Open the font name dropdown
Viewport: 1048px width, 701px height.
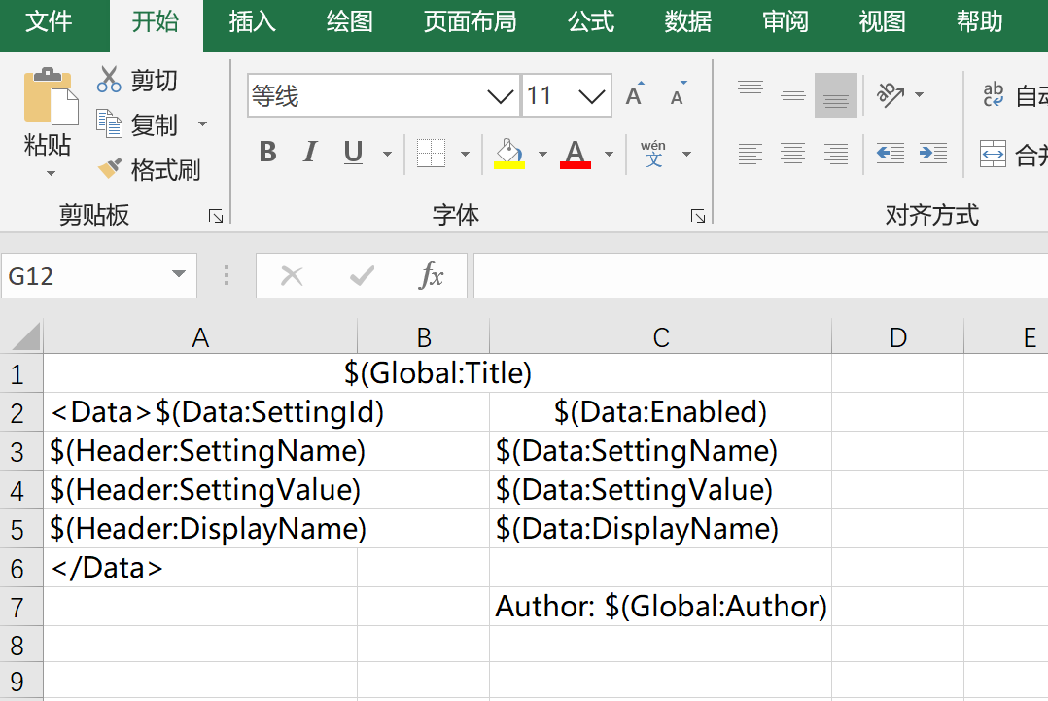coord(501,95)
